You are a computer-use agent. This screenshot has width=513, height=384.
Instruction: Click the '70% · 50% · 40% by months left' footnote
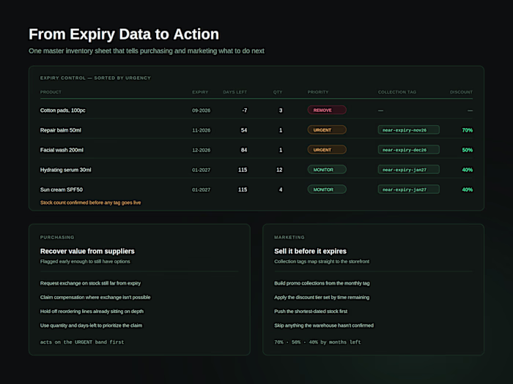(317, 342)
